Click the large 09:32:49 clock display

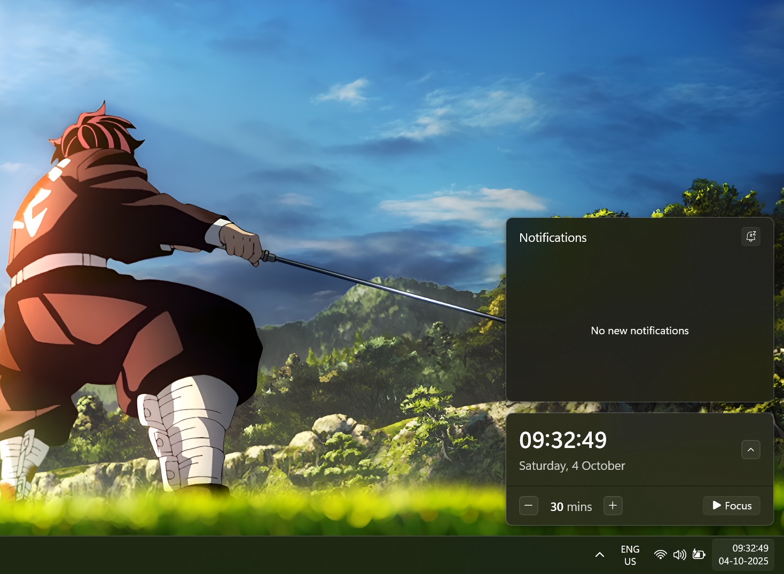563,440
